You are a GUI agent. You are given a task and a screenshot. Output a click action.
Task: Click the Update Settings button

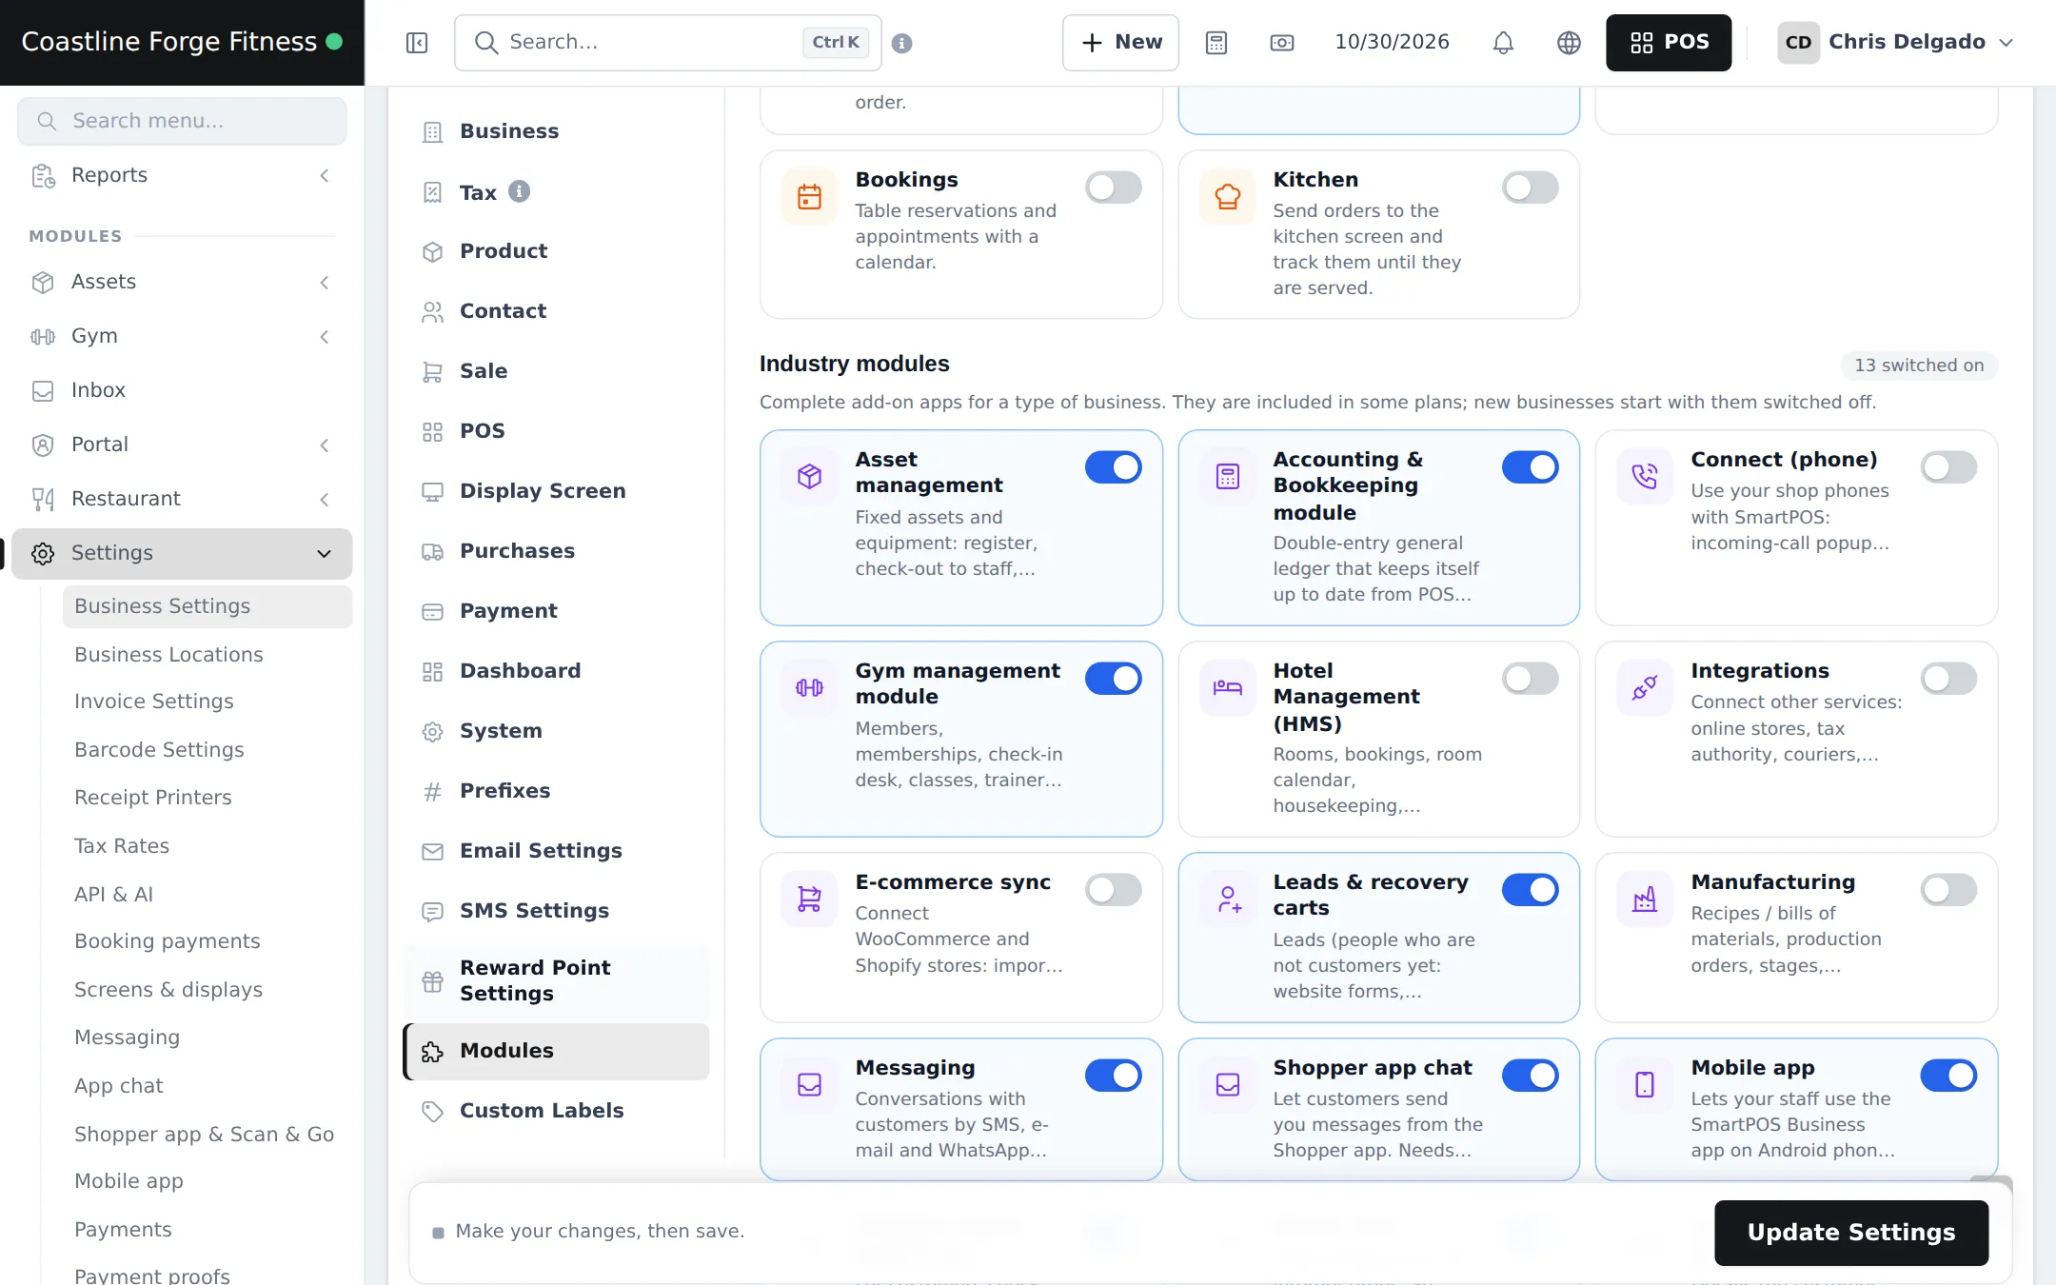1851,1233
